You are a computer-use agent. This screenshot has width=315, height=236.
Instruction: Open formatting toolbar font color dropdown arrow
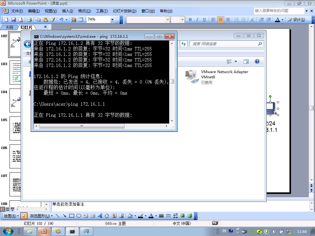click(x=282, y=20)
